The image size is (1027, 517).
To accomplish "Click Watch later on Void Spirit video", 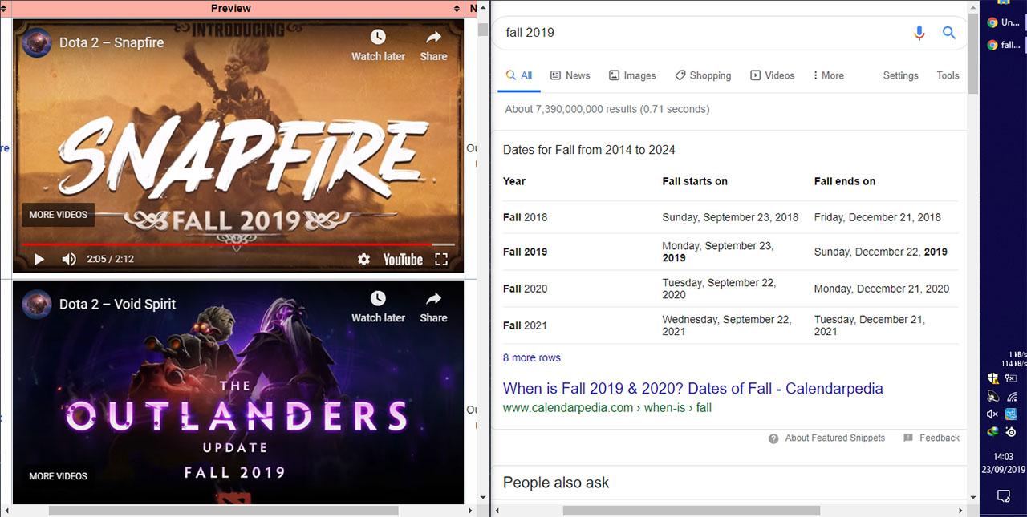I will 378,306.
